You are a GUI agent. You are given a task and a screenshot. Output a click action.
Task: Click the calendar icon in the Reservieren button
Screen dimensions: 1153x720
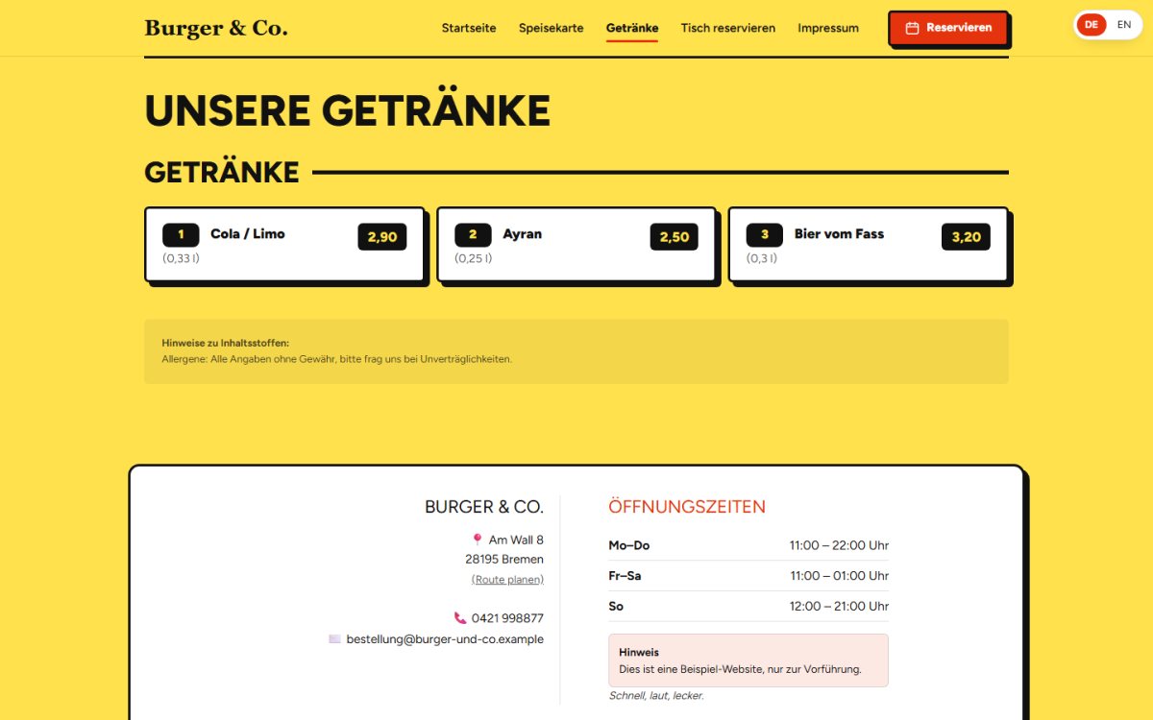913,28
